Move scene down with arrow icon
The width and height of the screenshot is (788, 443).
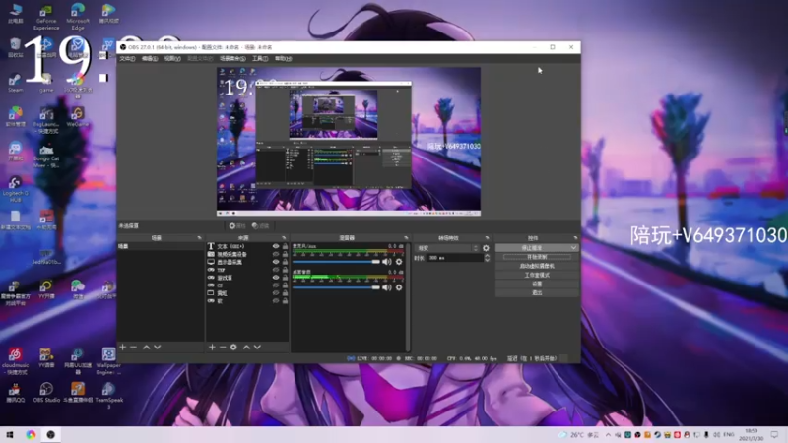pyautogui.click(x=158, y=348)
